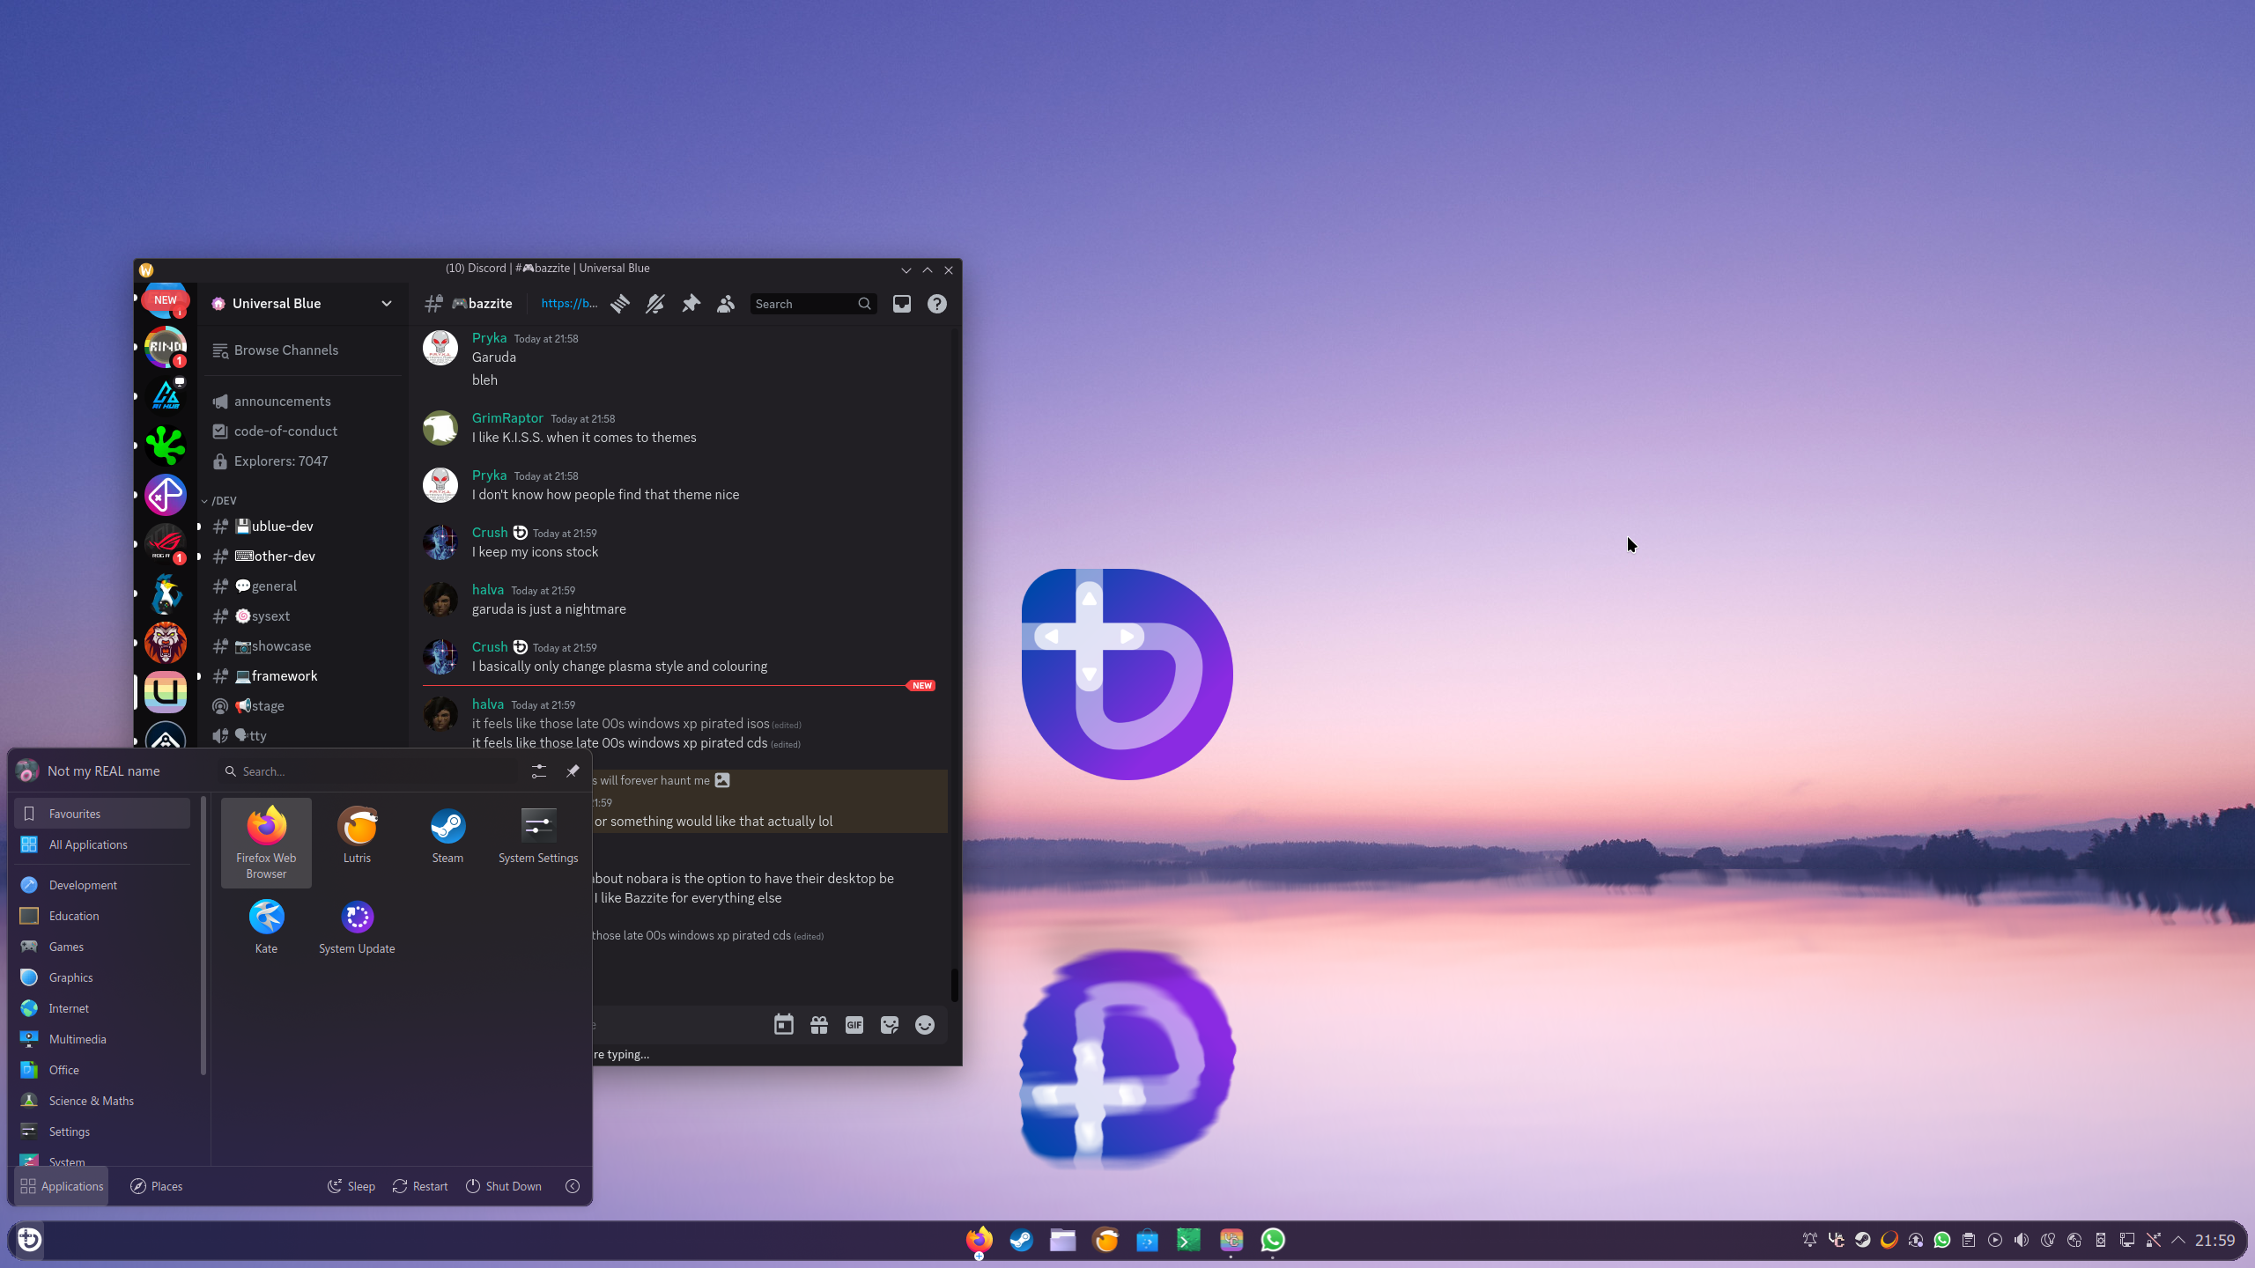
Task: Toggle the member list icon
Action: 725,304
